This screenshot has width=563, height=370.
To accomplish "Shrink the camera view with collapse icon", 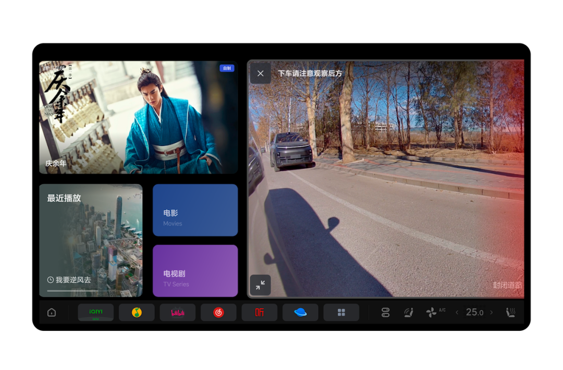I will (260, 285).
